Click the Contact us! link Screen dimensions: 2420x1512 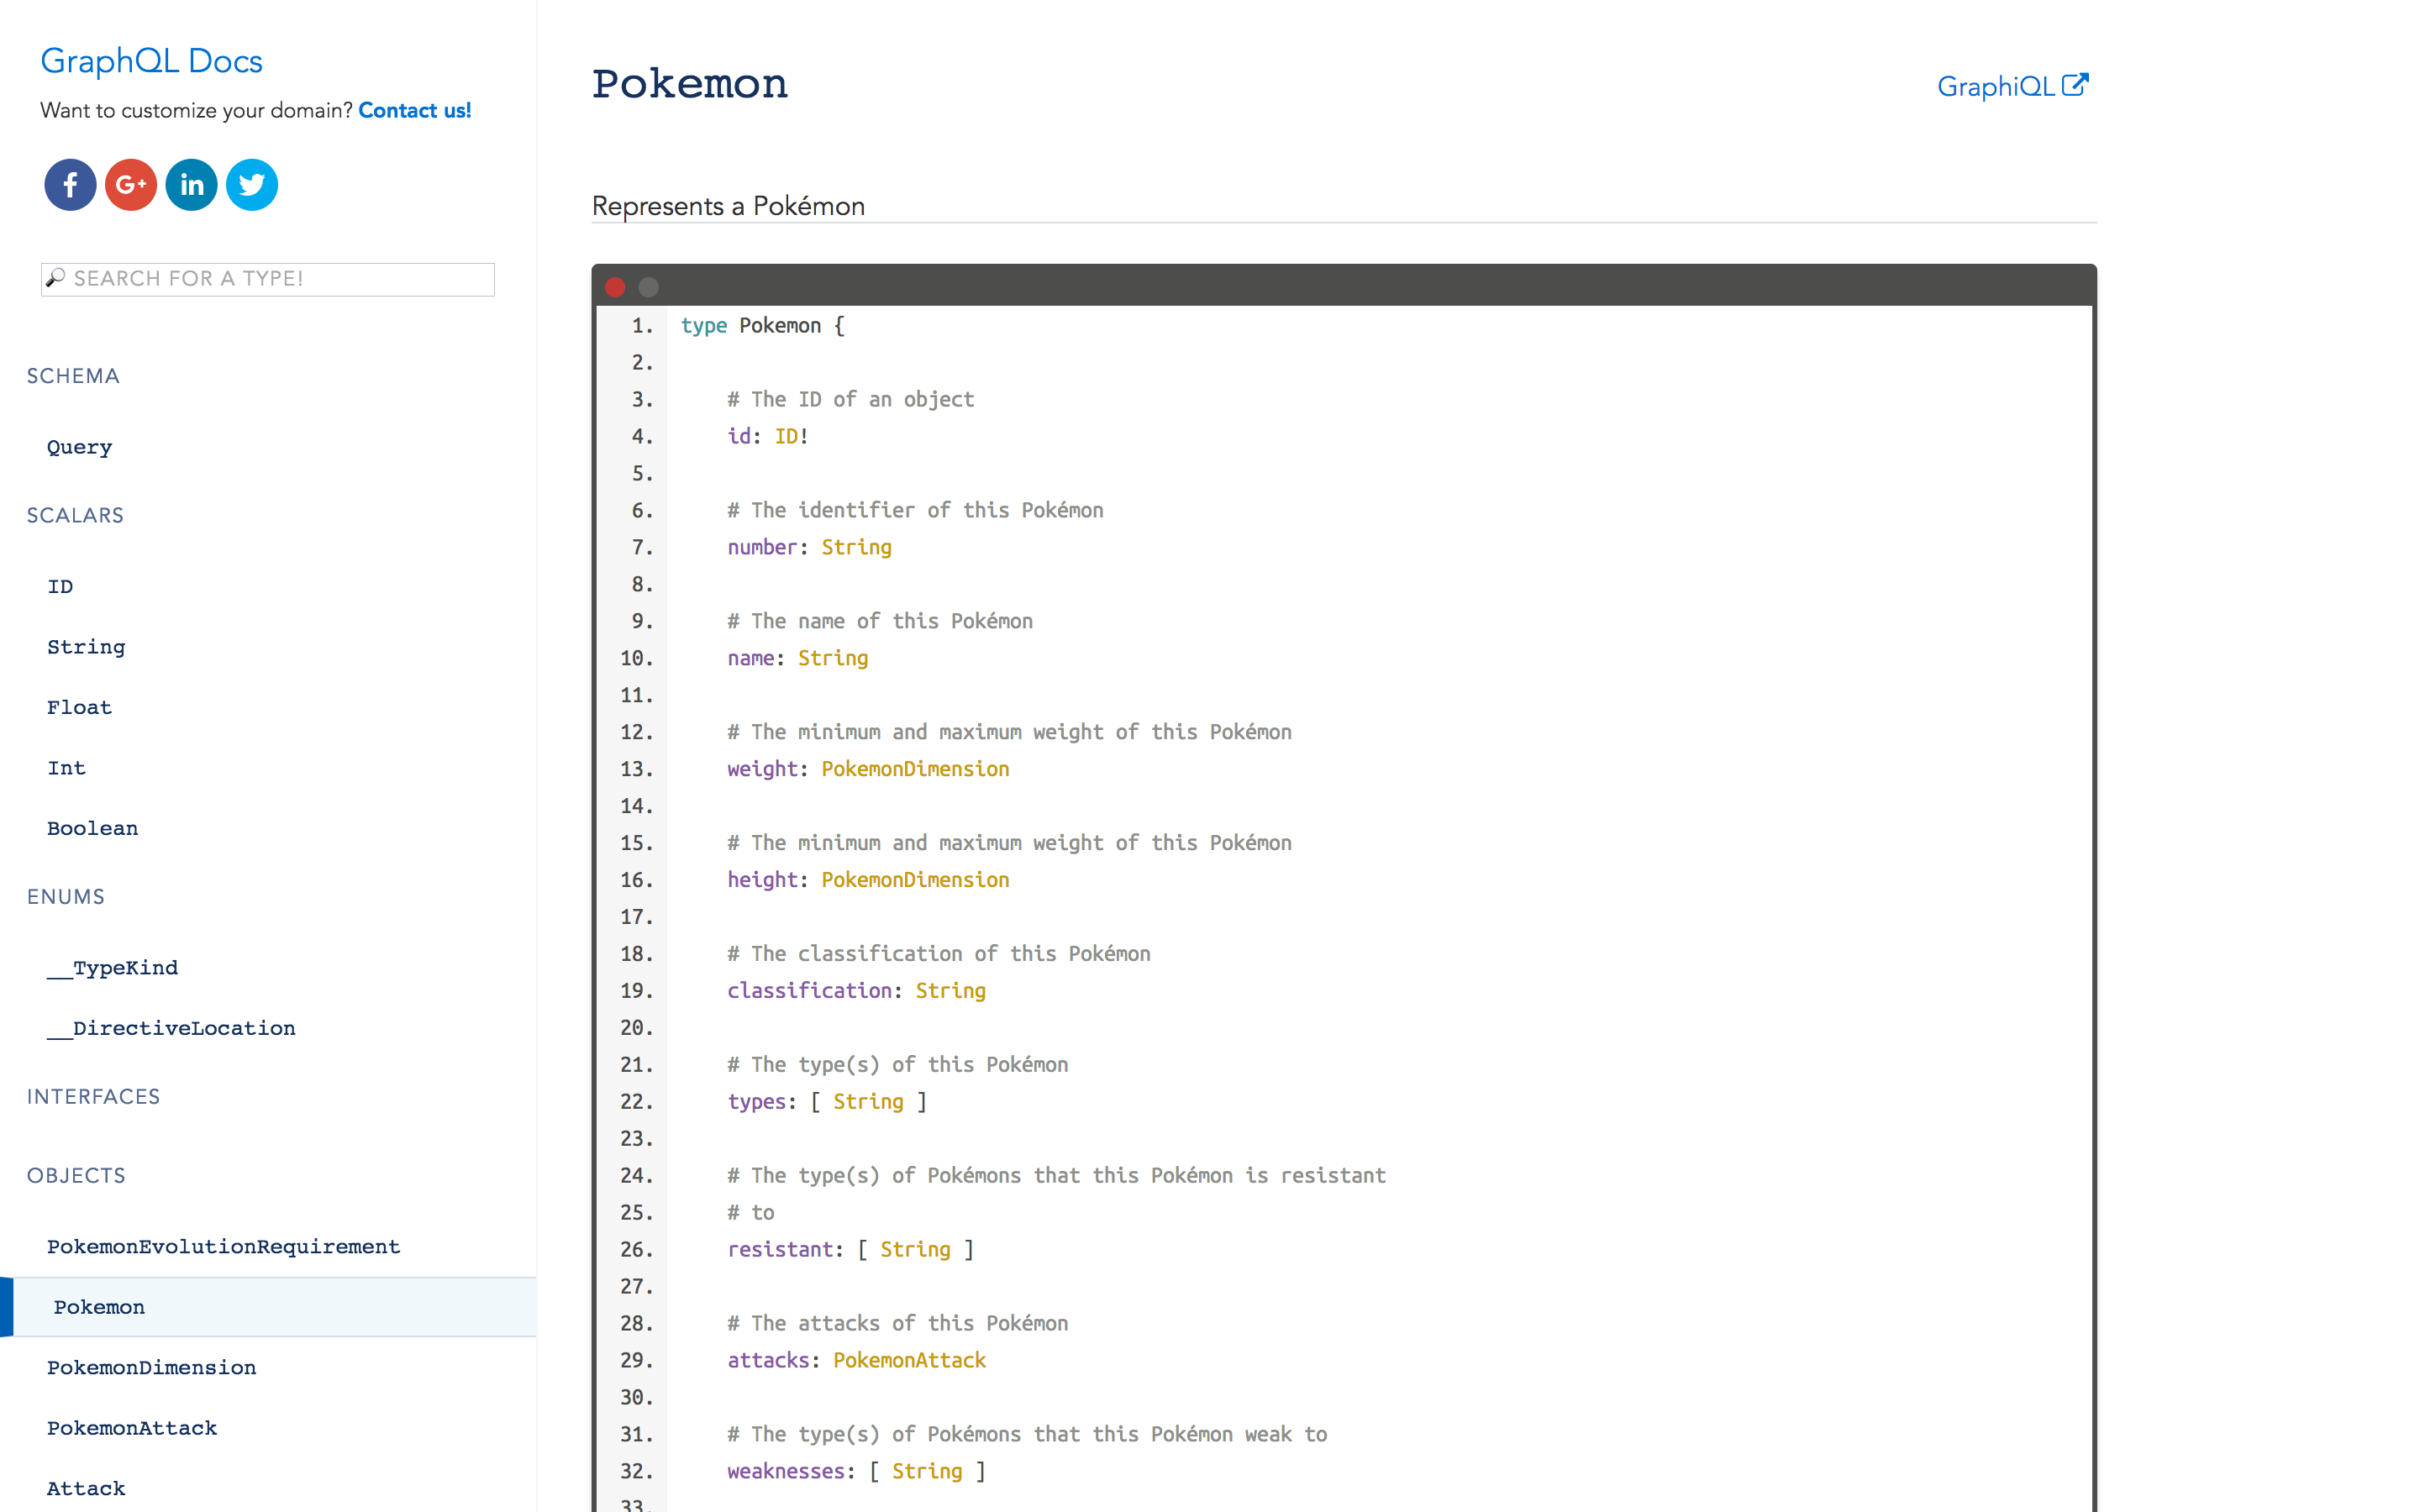click(x=414, y=111)
